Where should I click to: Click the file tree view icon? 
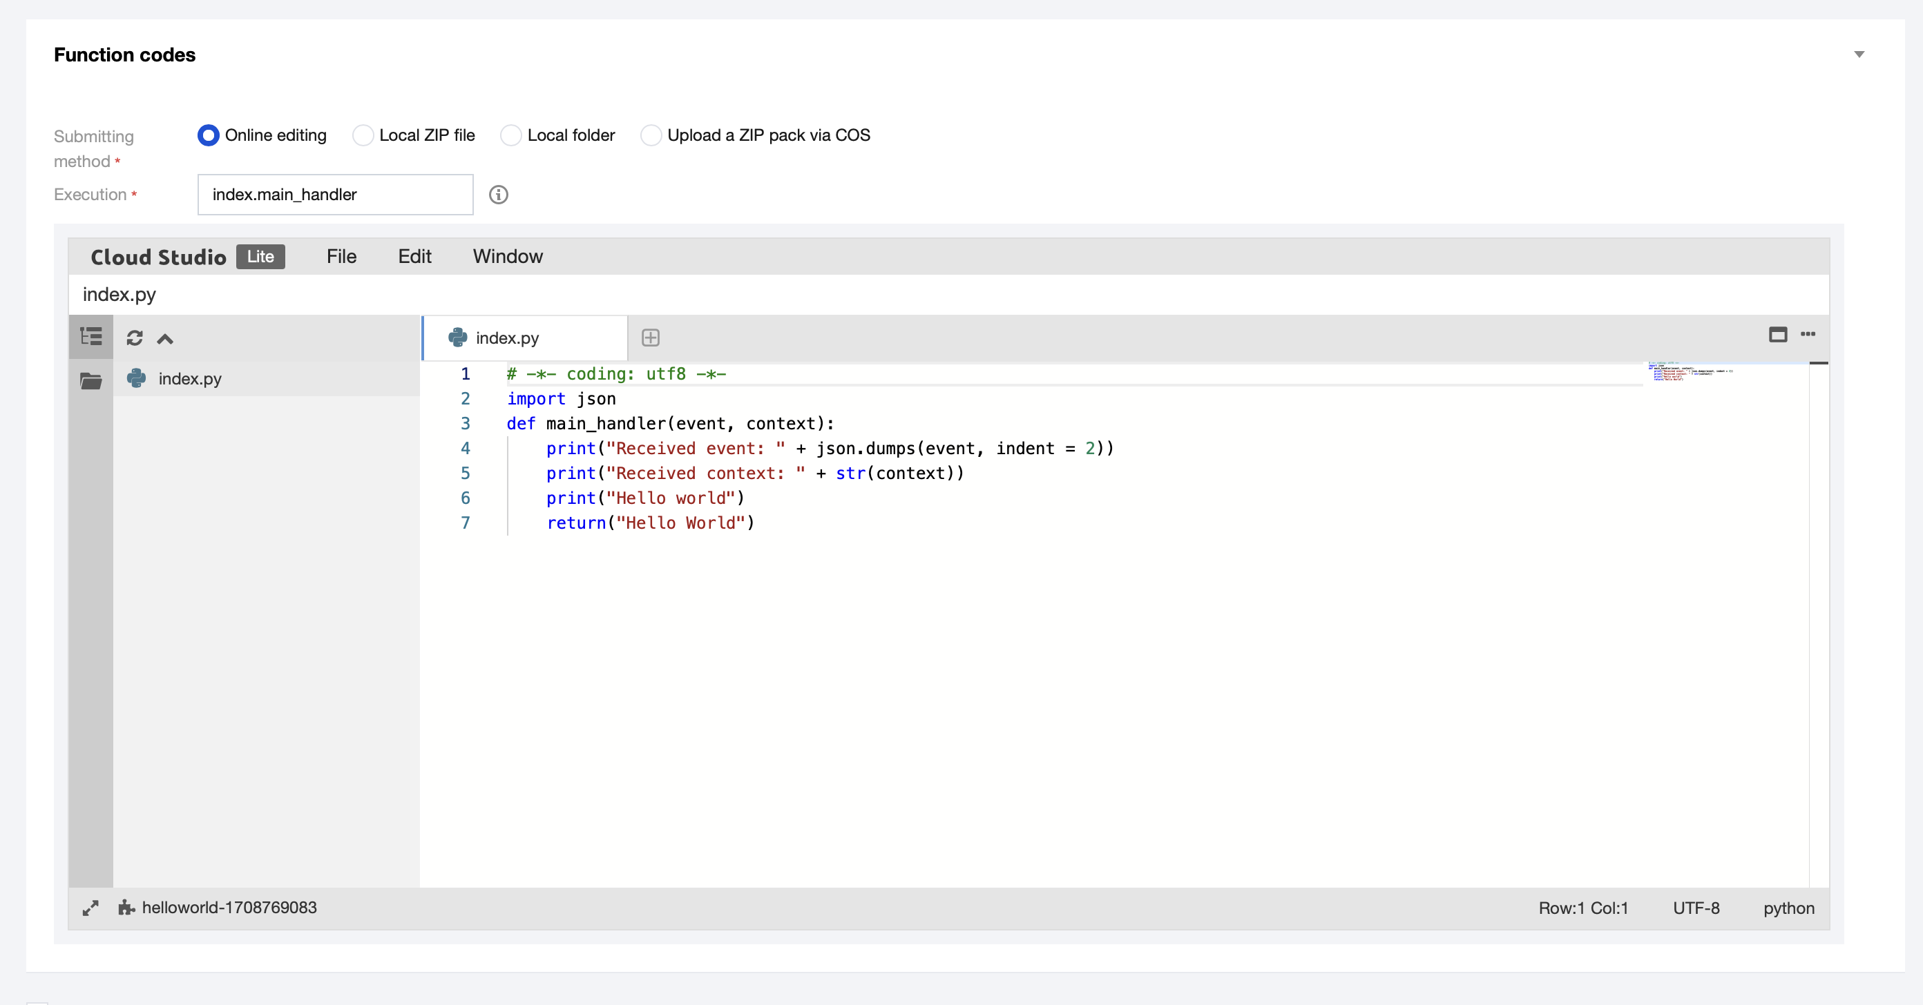91,338
